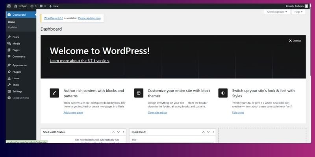Click the pencil icon for blocks and patterns
315x157 pixels.
54,93
